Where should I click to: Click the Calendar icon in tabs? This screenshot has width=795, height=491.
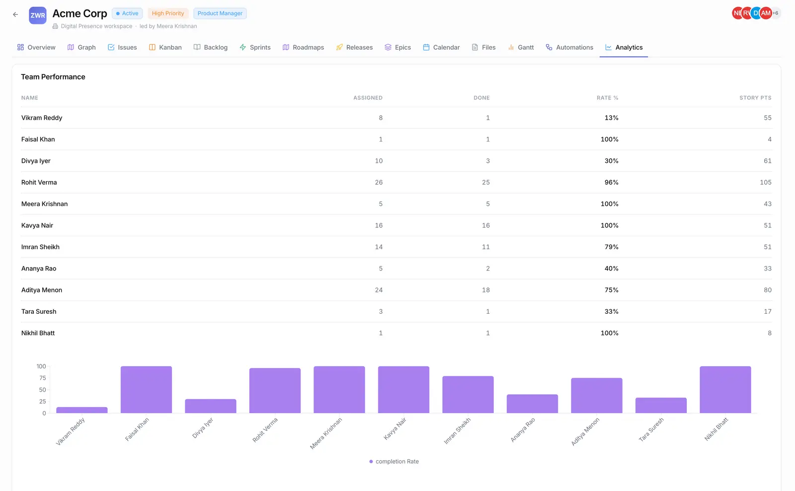click(x=426, y=47)
